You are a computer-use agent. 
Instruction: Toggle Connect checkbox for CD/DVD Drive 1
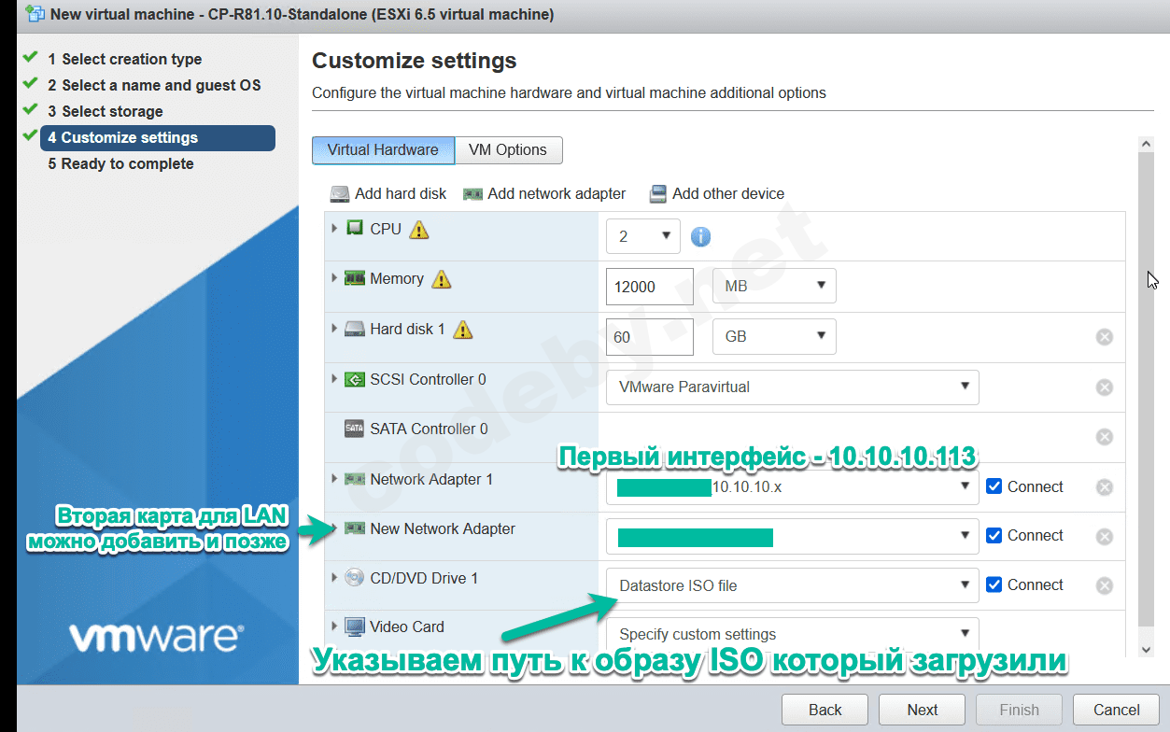click(994, 584)
